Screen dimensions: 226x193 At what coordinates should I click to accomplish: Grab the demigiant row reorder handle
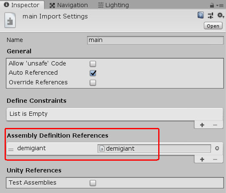point(11,149)
